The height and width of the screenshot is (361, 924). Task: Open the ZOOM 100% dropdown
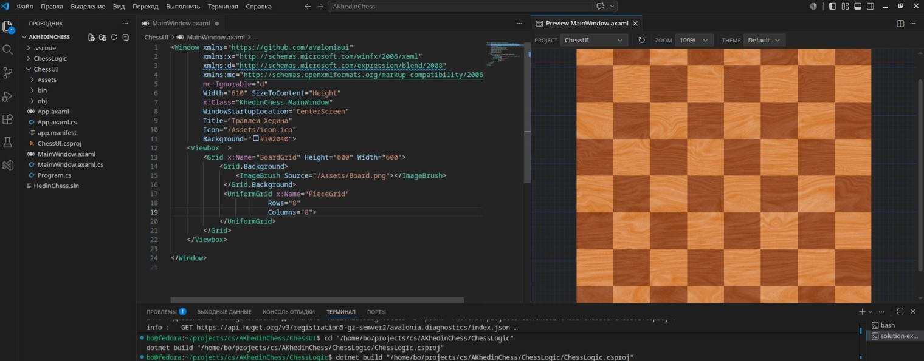694,40
